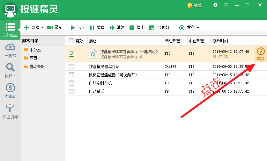Uncheck the 按键精灵脚本界面演示 script checkbox
This screenshot has width=267, height=161.
pos(71,54)
